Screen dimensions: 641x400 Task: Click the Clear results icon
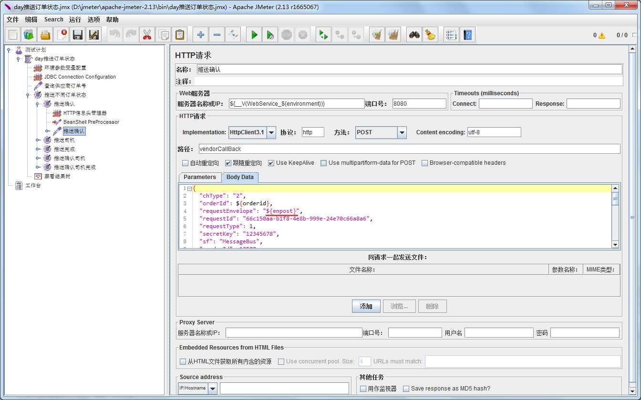click(x=377, y=35)
